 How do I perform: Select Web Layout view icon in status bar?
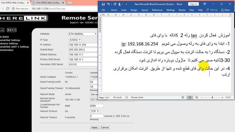point(197,98)
